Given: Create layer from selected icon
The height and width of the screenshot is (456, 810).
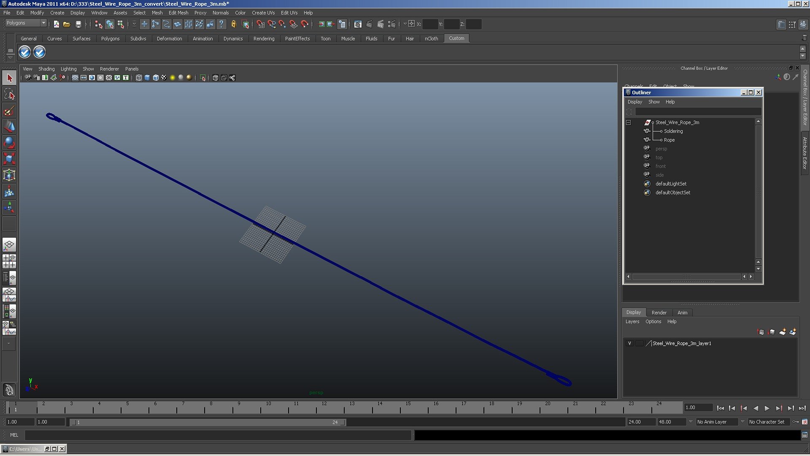Looking at the screenshot, I should [793, 332].
